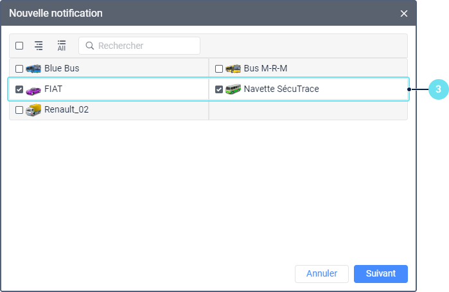Click the Renault_02 truck icon
Image resolution: width=449 pixels, height=292 pixels.
tap(33, 110)
